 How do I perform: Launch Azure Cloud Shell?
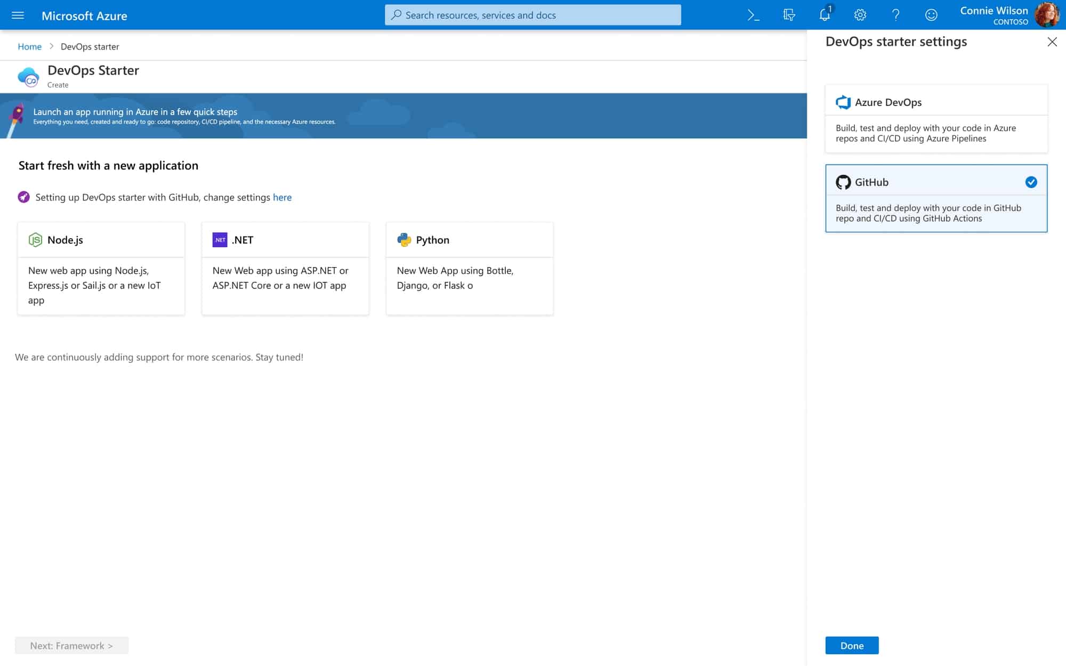click(753, 15)
